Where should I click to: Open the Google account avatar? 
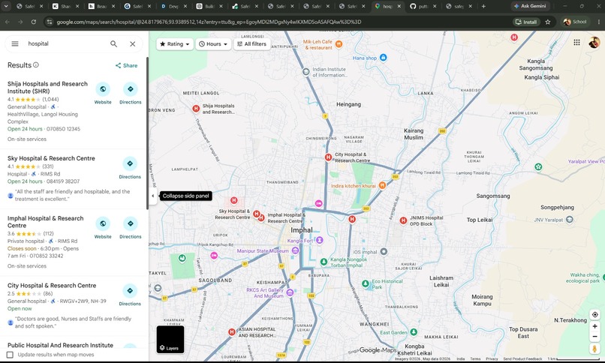coord(594,43)
